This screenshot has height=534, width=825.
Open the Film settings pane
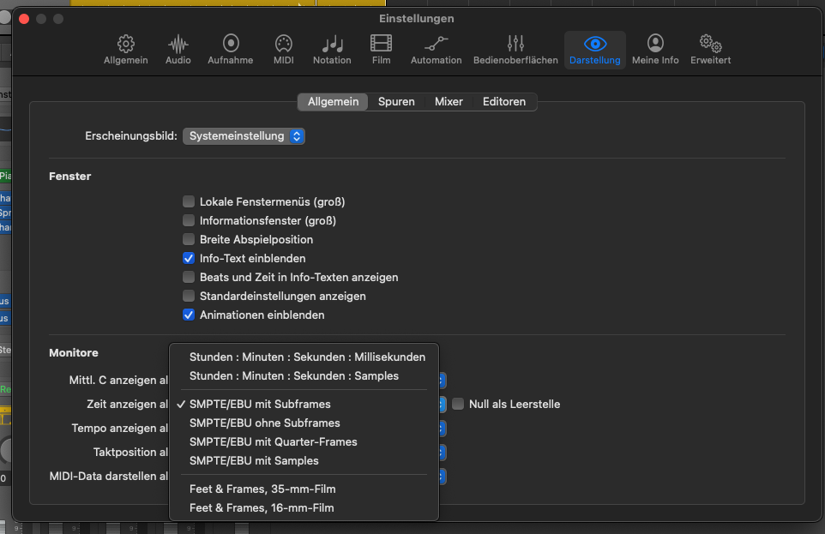pyautogui.click(x=381, y=50)
